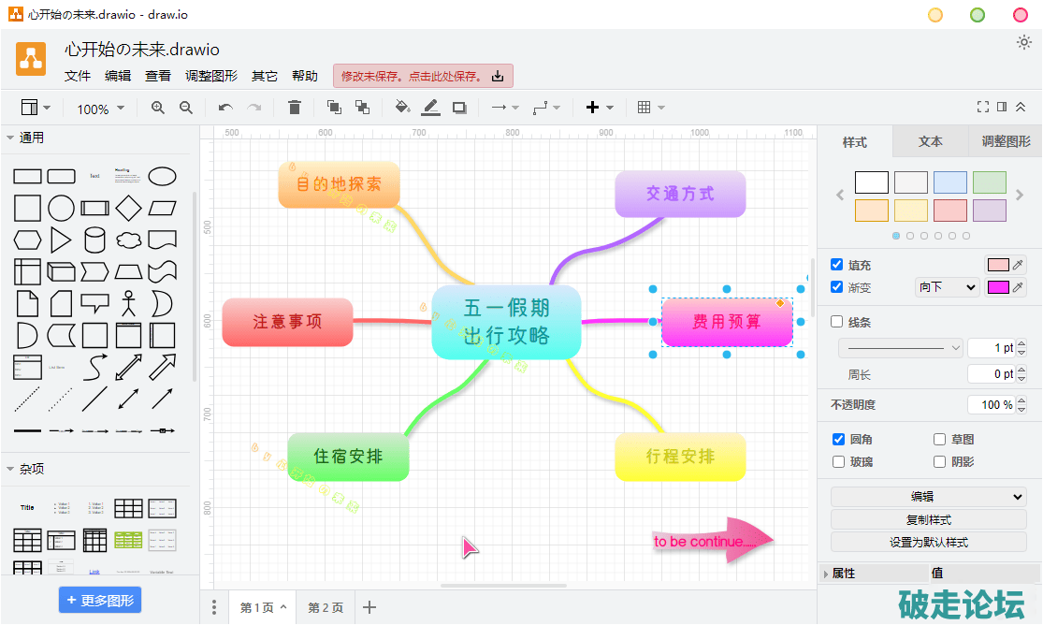This screenshot has width=1043, height=625.
Task: Click the bring to front icon
Action: pyautogui.click(x=334, y=108)
